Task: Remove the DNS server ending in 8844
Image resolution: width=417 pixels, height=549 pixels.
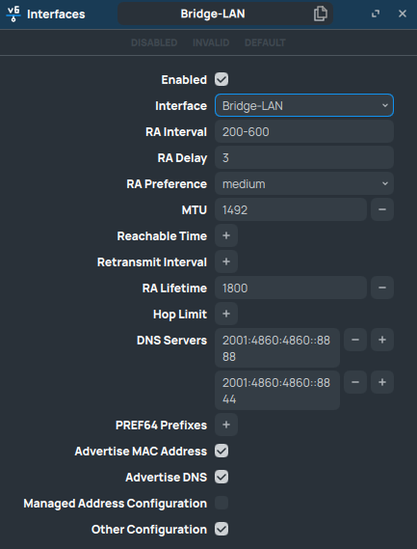Action: (355, 382)
